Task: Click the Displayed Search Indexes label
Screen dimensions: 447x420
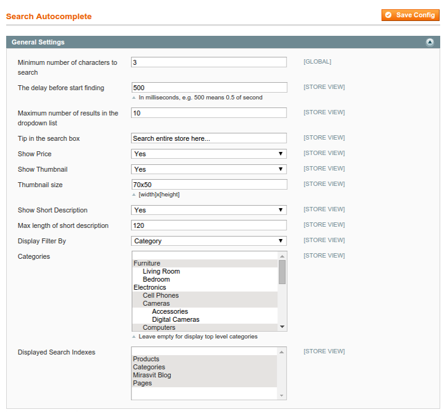Action: (57, 352)
